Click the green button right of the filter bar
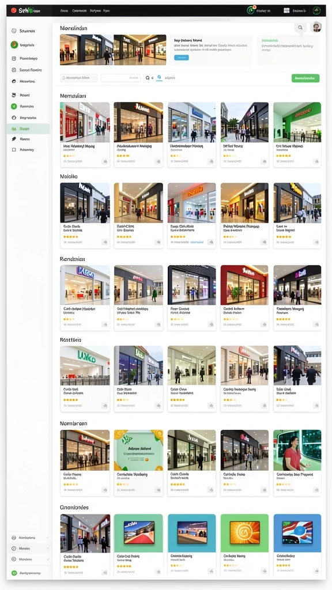 tap(305, 78)
